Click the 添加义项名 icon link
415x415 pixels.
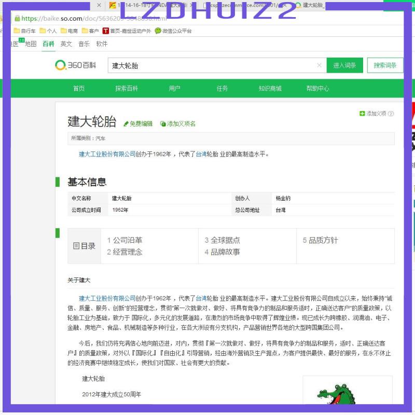coord(178,123)
